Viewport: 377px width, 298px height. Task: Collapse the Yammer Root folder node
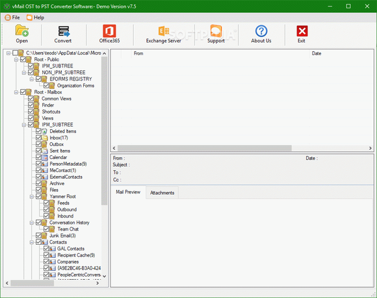[x=31, y=197]
